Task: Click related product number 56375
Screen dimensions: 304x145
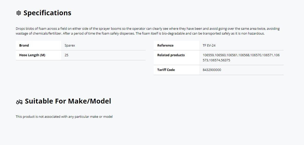Action: tap(226, 60)
